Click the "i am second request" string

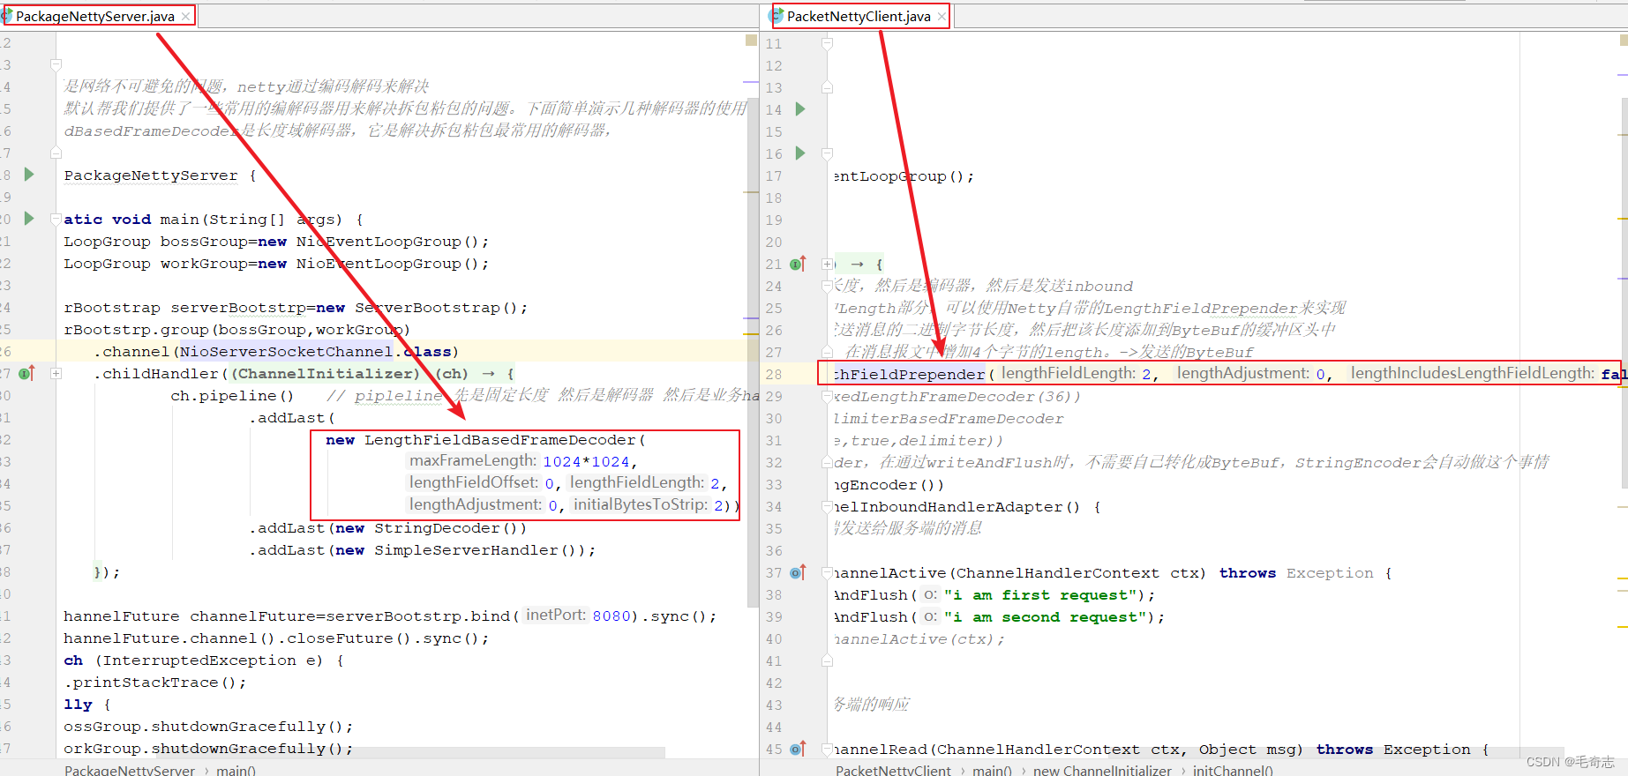point(1046,616)
